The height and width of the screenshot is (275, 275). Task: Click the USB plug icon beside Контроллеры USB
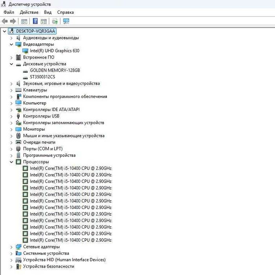pyautogui.click(x=18, y=116)
